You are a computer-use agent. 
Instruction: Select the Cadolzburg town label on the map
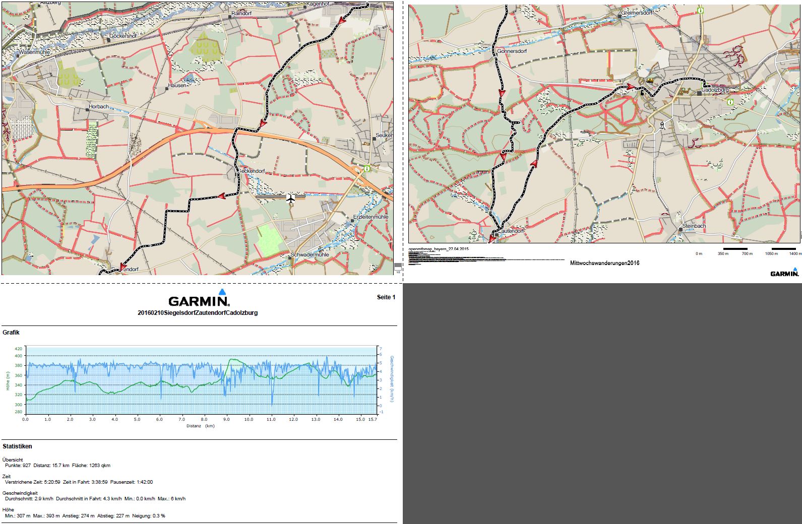(x=715, y=90)
